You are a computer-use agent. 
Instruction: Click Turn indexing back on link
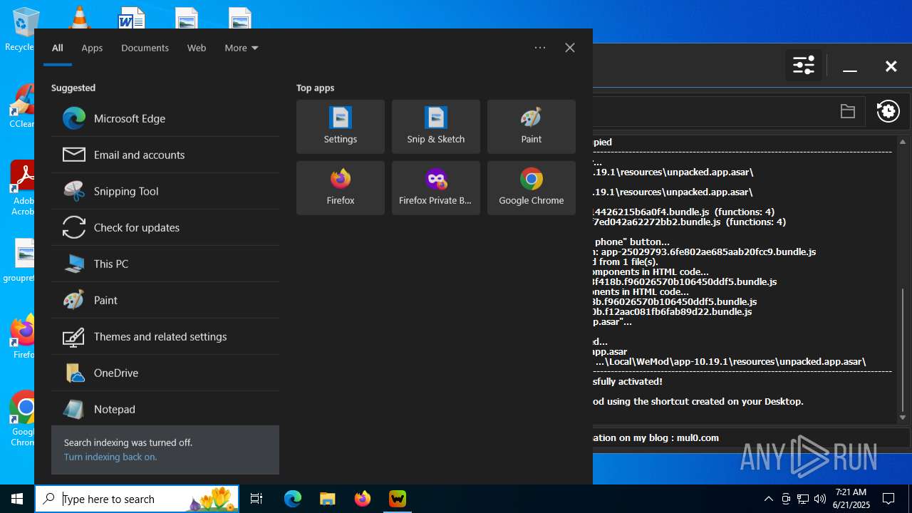tap(110, 457)
